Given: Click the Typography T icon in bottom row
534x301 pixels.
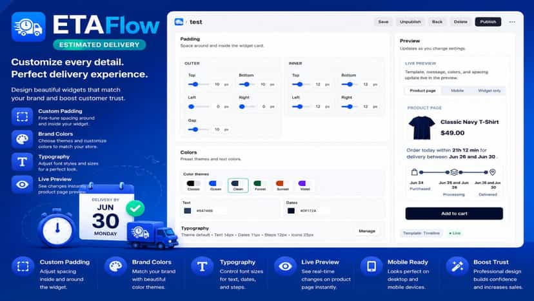Looking at the screenshot, I should 203,266.
